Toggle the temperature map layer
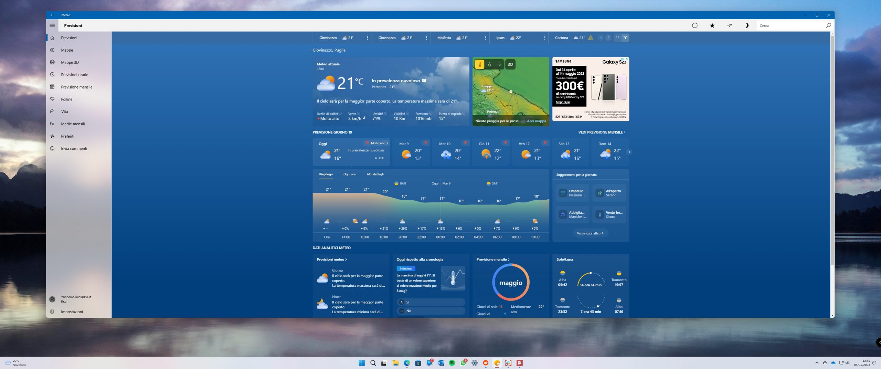 479,64
